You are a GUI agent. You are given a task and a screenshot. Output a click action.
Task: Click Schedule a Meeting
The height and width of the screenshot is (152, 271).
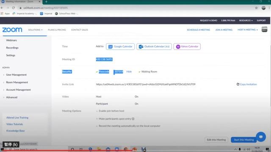199,30
